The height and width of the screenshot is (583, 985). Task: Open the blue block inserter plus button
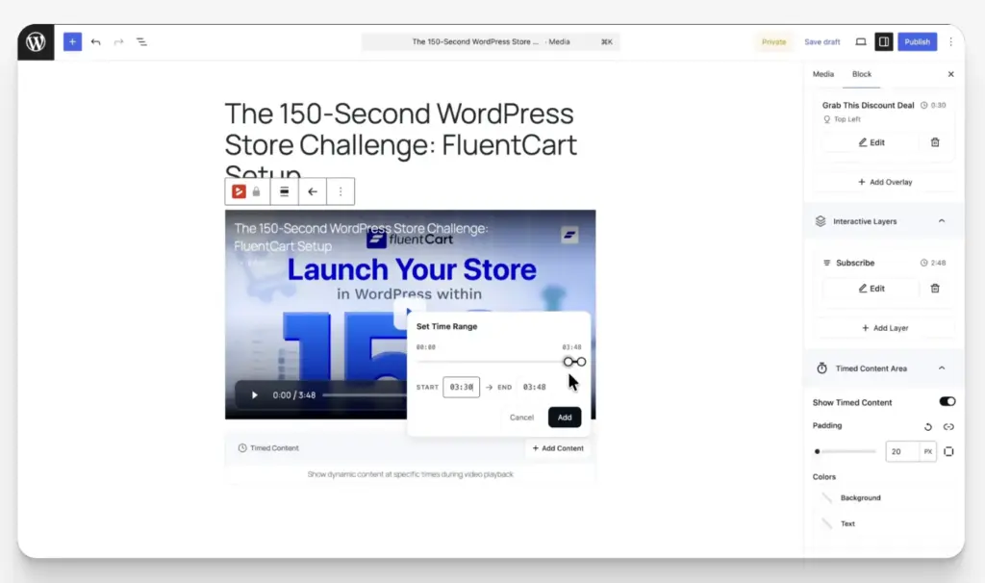point(72,42)
